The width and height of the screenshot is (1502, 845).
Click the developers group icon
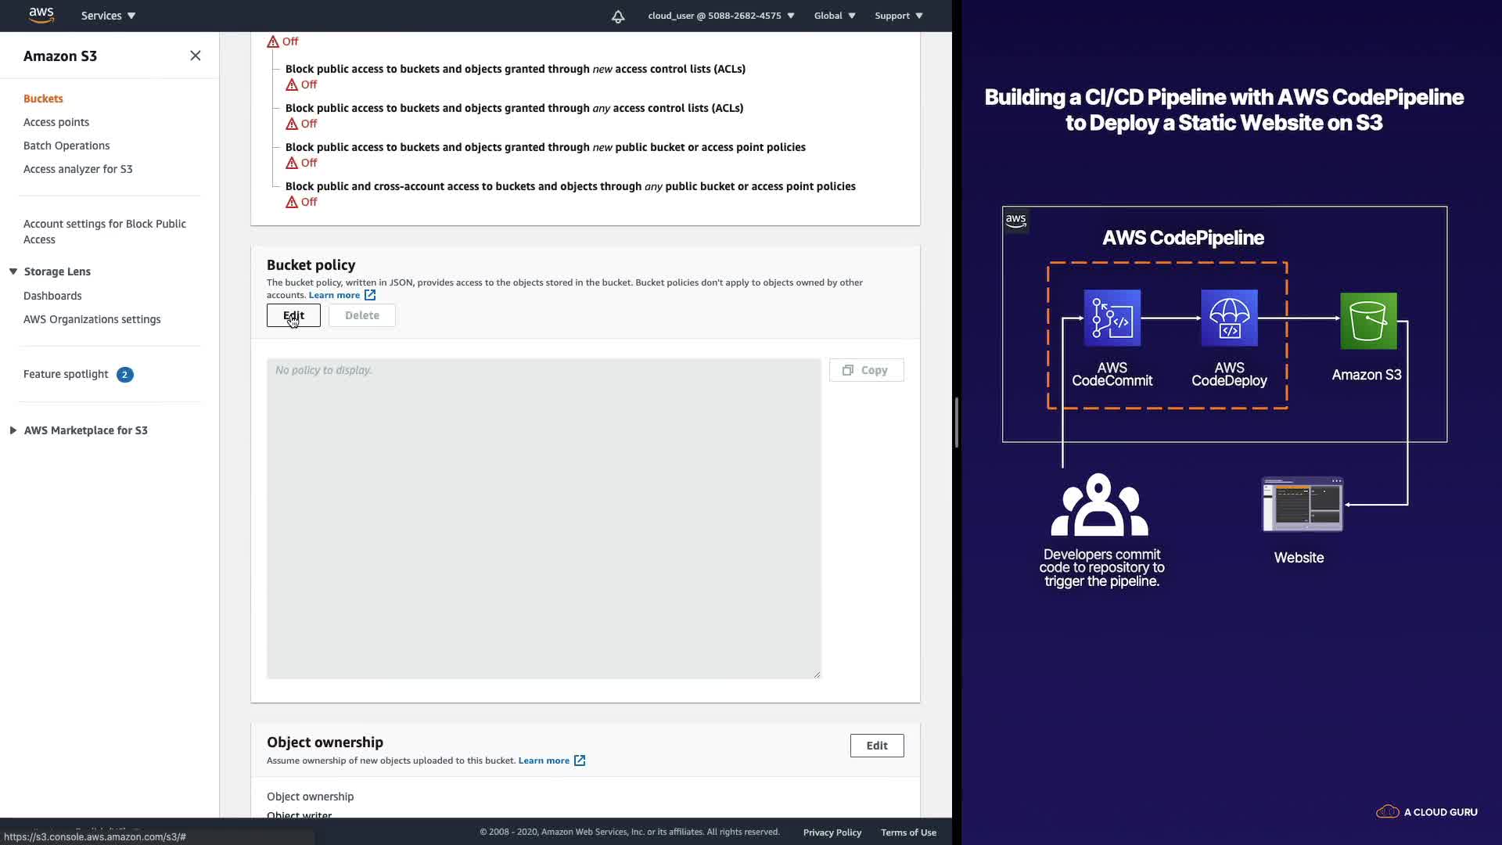pyautogui.click(x=1099, y=505)
